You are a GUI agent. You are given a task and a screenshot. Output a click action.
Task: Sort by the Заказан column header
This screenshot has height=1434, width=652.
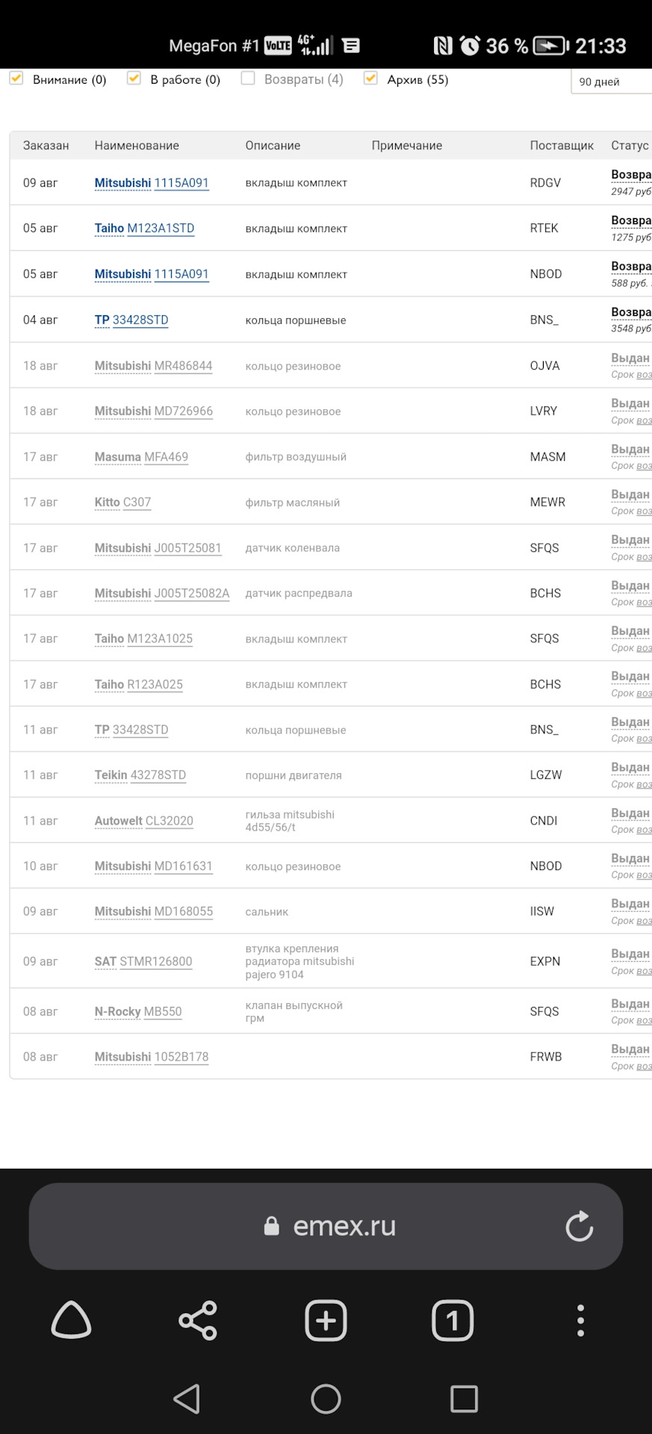tap(46, 146)
